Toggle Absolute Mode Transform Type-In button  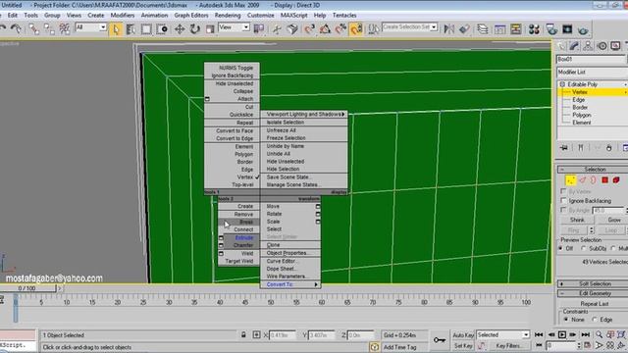tap(256, 334)
